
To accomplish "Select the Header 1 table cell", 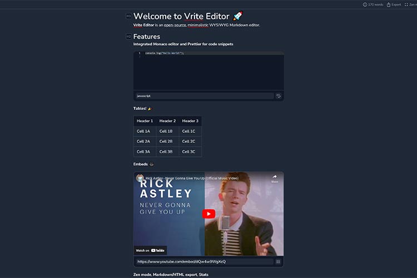I will (x=145, y=121).
